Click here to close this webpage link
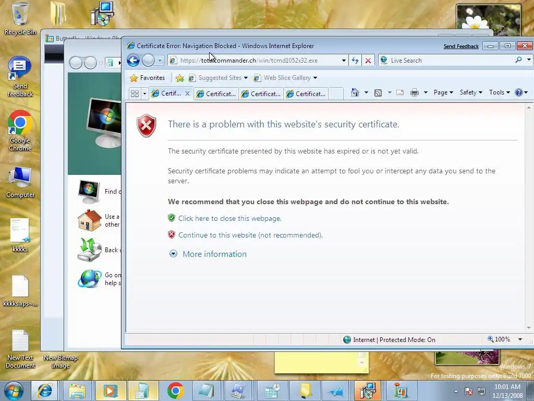 230,218
